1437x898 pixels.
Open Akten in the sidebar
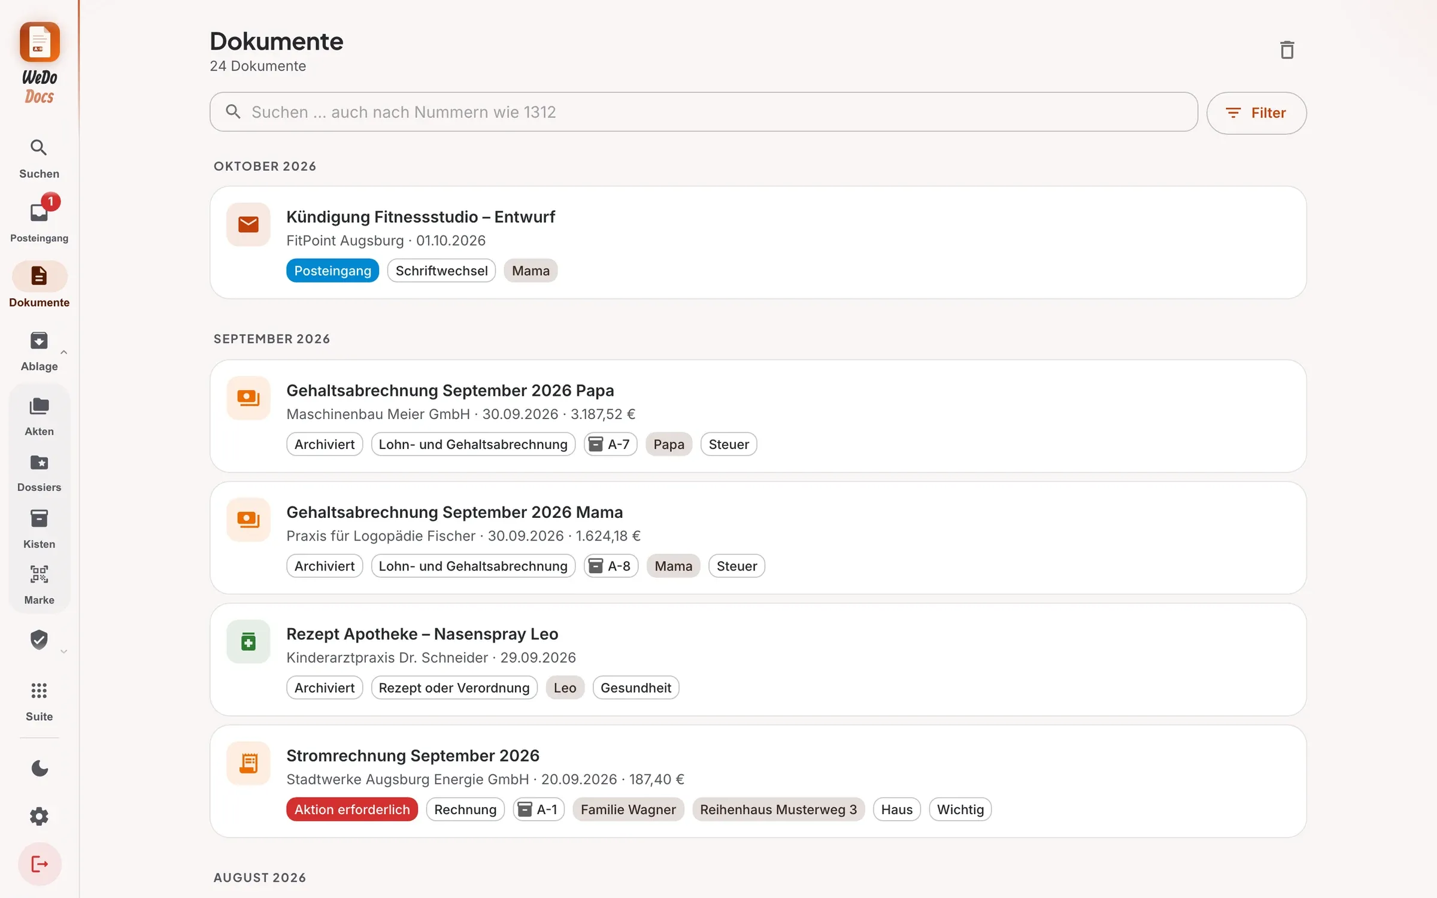tap(39, 417)
